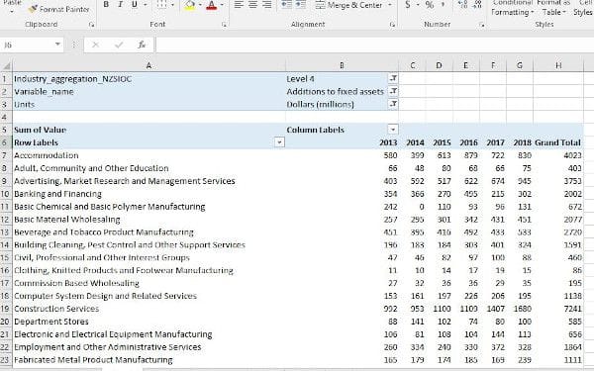Image resolution: width=594 pixels, height=371 pixels.
Task: Select column B header
Action: pos(342,65)
